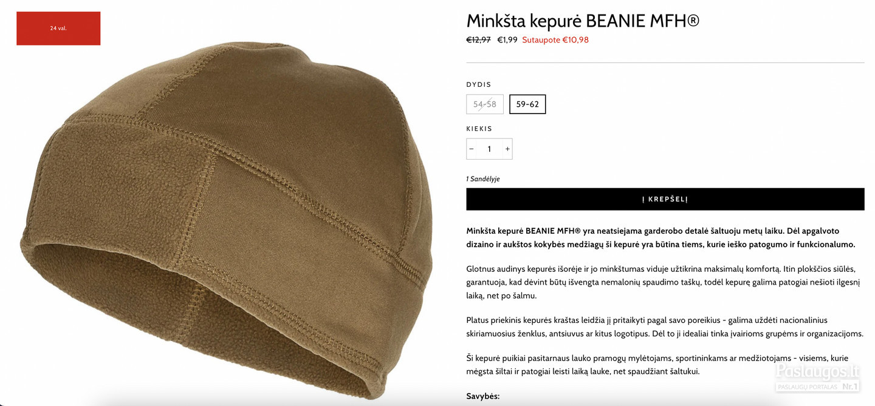Select crossed-out size 54-58
Viewport: 875px width, 406px height.
pyautogui.click(x=485, y=104)
